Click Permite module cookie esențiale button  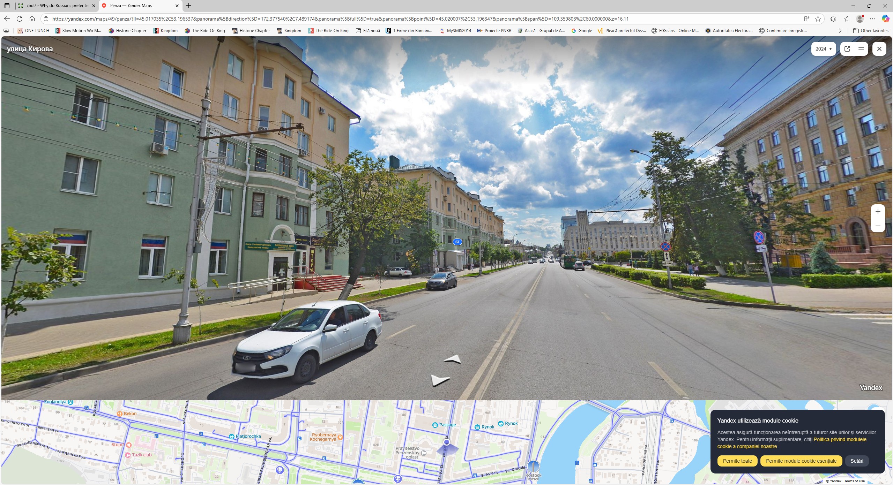801,461
